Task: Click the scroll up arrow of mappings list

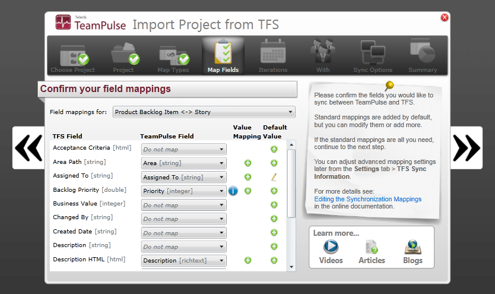Action: 291,145
